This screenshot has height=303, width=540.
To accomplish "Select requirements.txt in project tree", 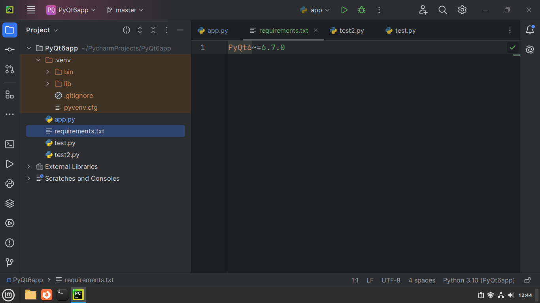I will point(106,131).
